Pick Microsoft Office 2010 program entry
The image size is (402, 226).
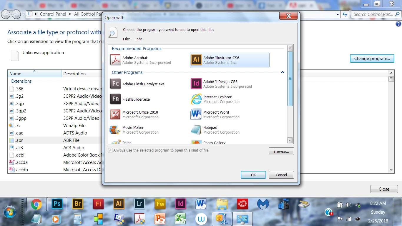(149, 114)
